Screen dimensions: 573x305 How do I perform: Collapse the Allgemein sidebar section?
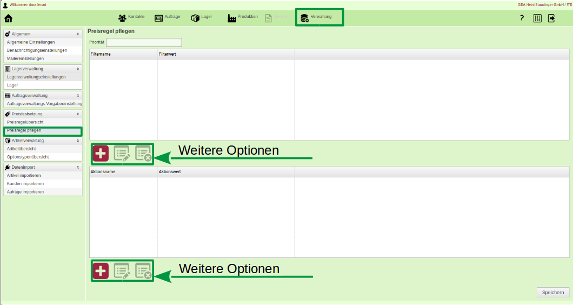click(78, 34)
